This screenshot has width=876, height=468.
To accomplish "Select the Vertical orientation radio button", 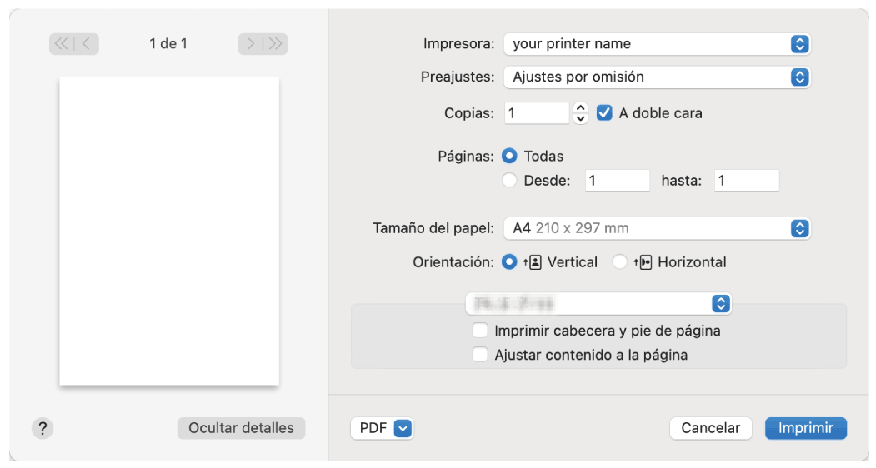I will click(510, 262).
